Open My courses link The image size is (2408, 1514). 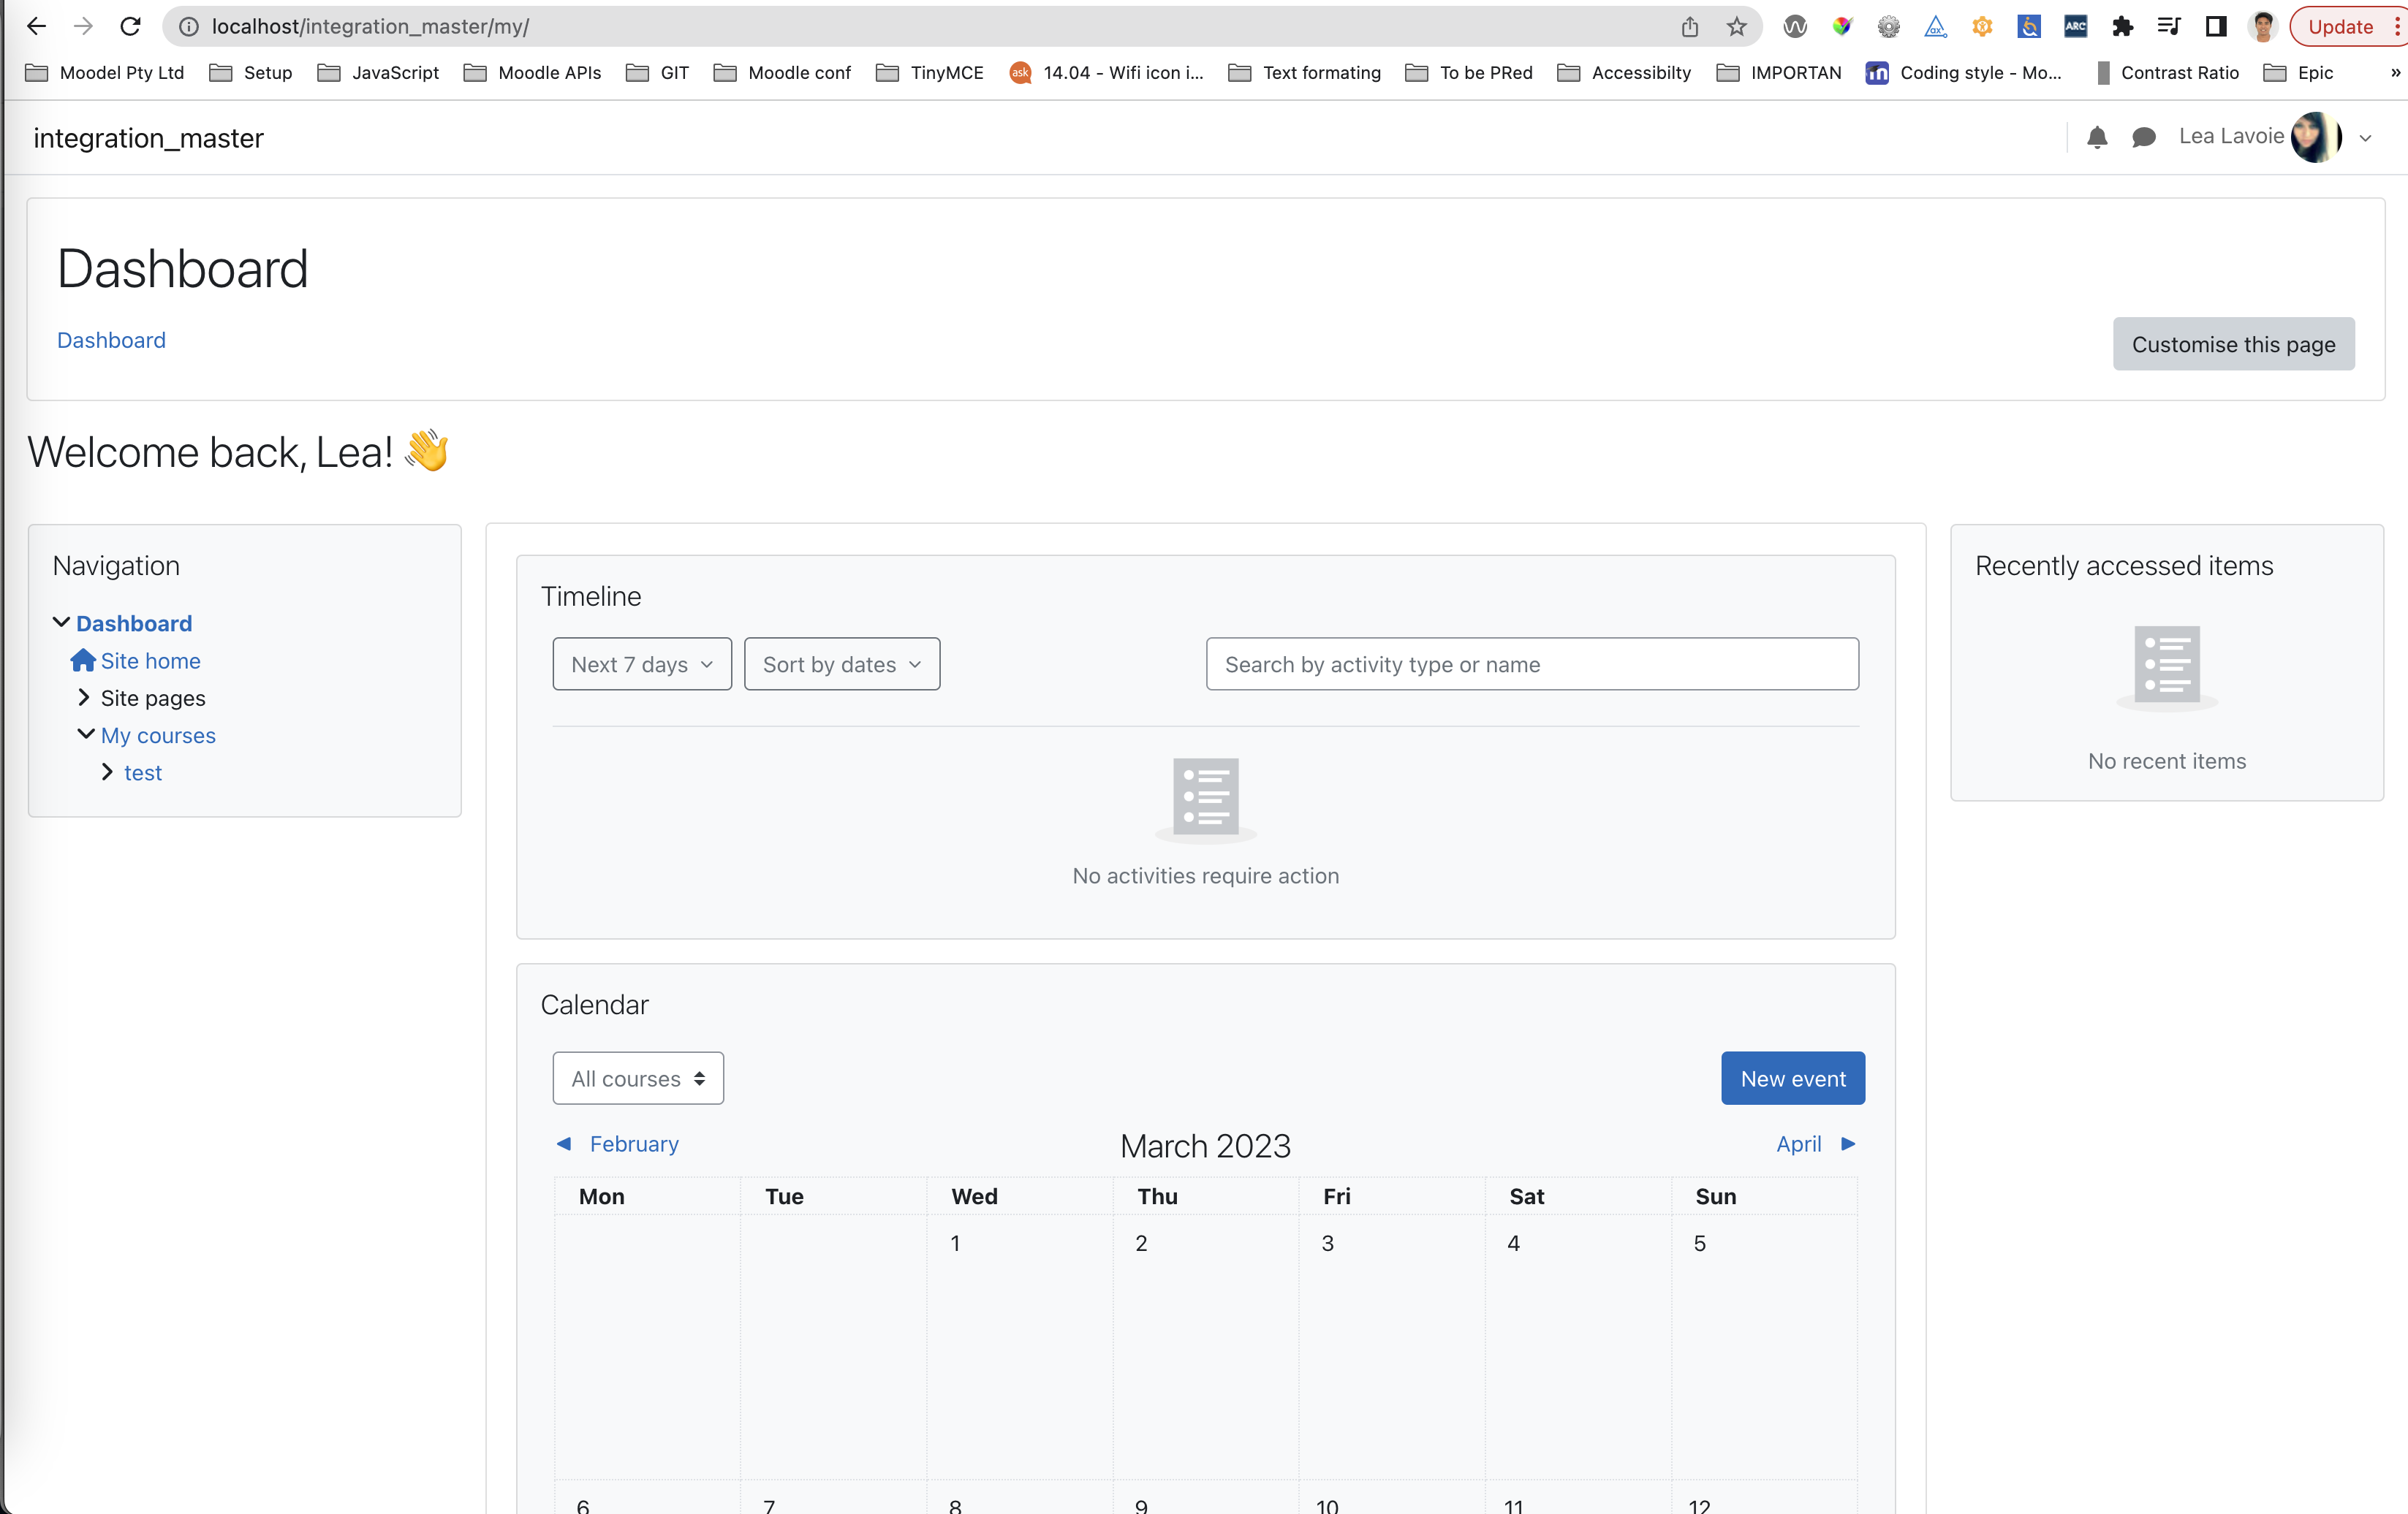[x=158, y=736]
